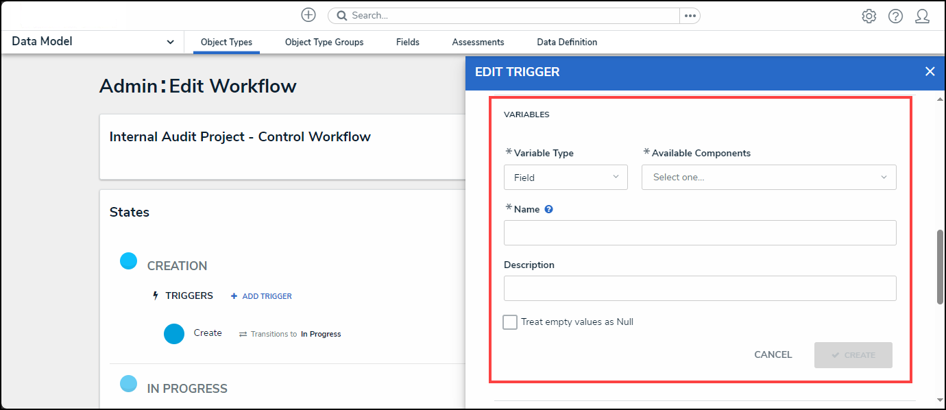Click the plus quick-add icon
The width and height of the screenshot is (946, 410).
(x=308, y=15)
